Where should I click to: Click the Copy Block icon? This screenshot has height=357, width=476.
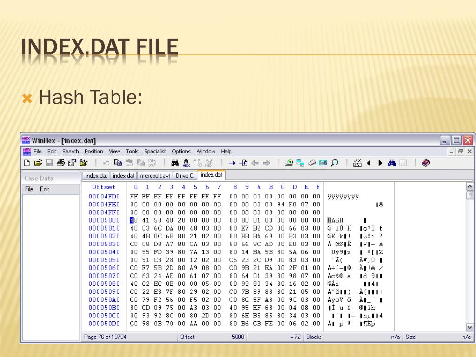118,163
